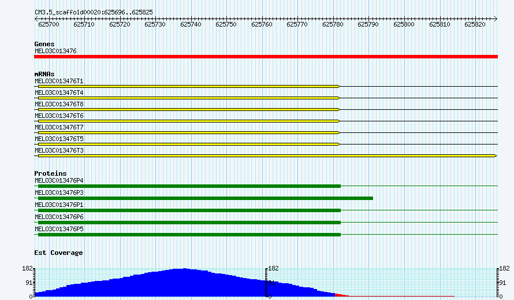Click the Genes track heading
514x300 pixels.
tap(44, 44)
